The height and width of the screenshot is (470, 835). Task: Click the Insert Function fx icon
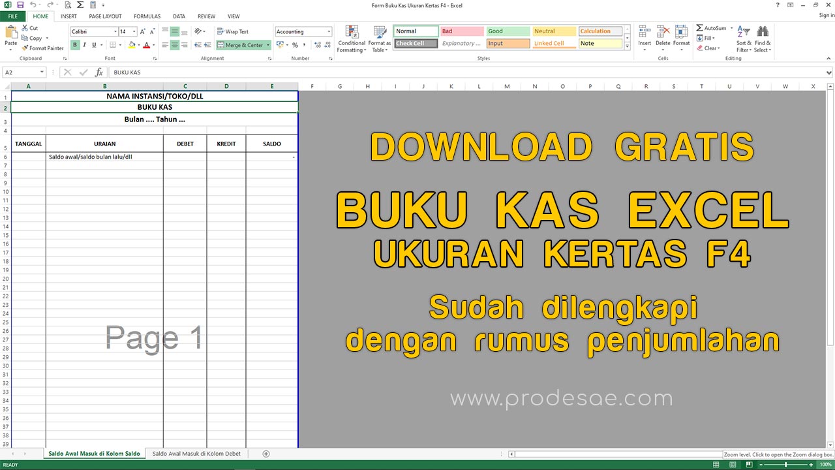99,72
